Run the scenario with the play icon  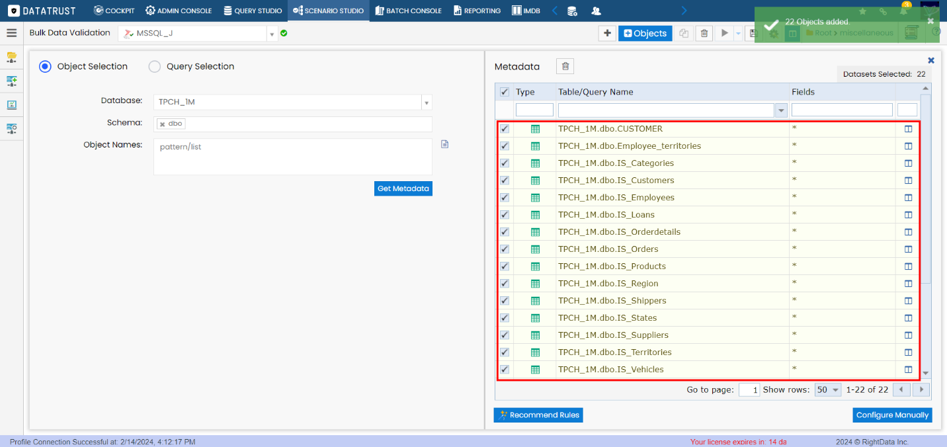724,32
